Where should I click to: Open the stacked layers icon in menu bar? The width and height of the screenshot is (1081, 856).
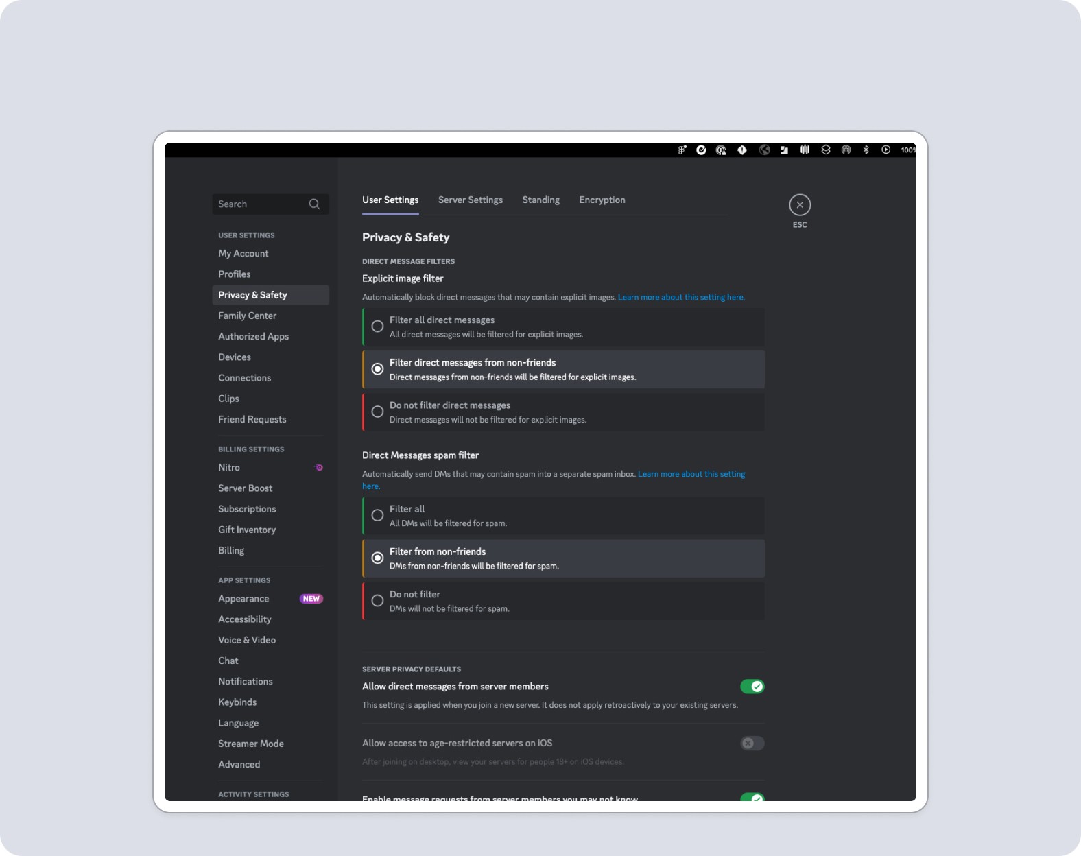[x=826, y=150]
